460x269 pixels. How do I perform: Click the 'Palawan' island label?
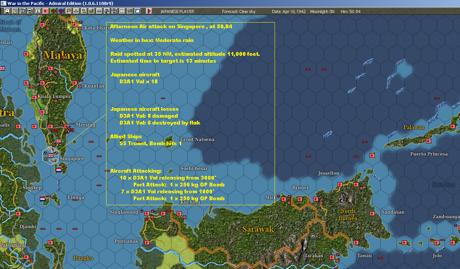coord(414,127)
